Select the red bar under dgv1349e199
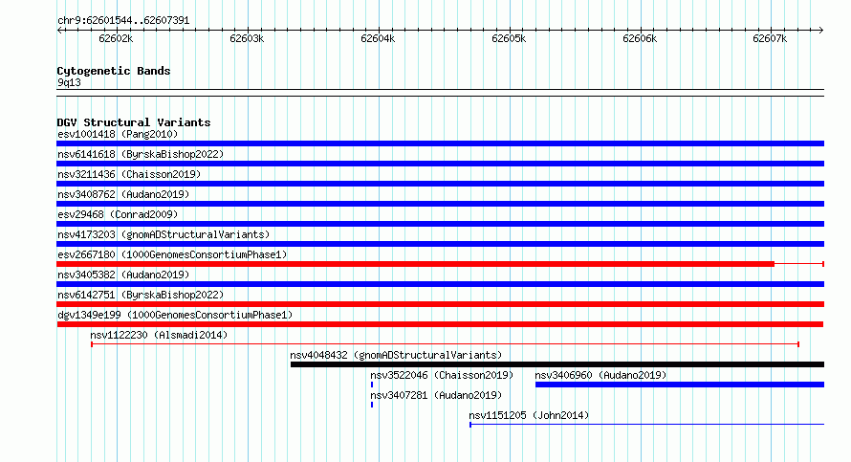 point(440,324)
